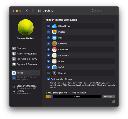This screenshot has height=119, width=128.
Task: Toggle the Calendars checkbox
Action: point(48,49)
